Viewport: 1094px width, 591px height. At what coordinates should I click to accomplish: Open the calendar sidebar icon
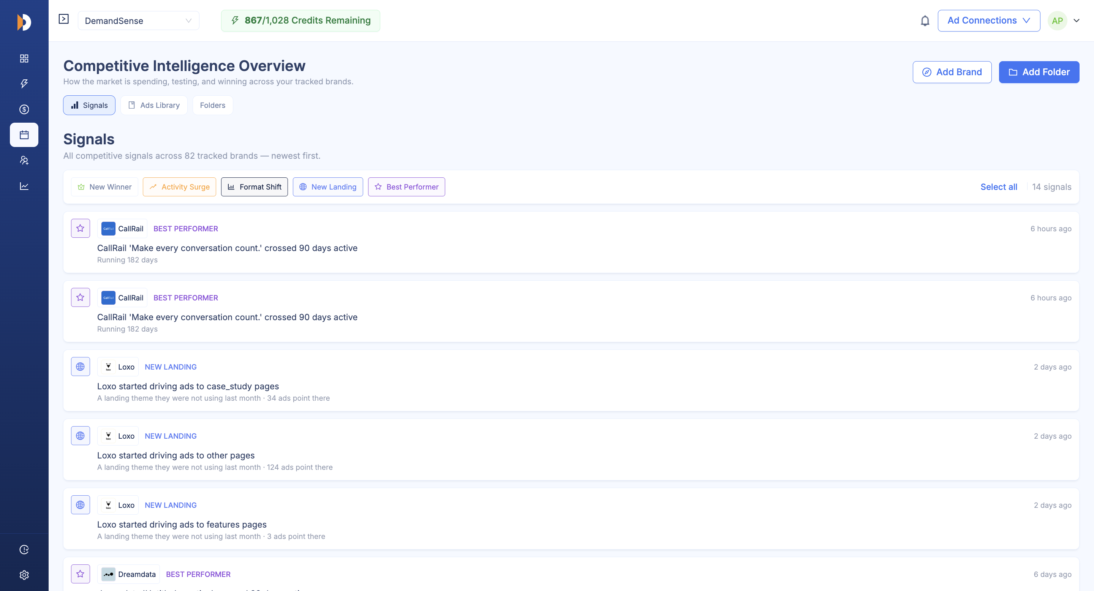(24, 135)
